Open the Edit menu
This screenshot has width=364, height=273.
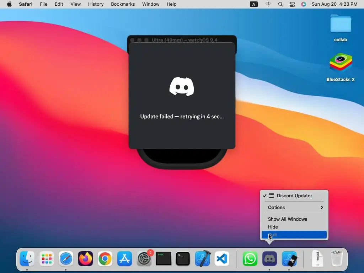(x=59, y=4)
